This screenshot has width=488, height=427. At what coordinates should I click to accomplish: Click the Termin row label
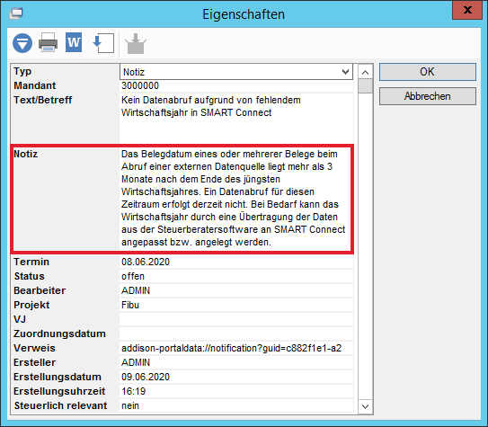[x=31, y=262]
